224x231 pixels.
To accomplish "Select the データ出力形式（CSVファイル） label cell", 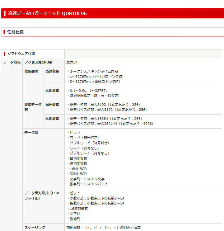I will click(44, 206).
